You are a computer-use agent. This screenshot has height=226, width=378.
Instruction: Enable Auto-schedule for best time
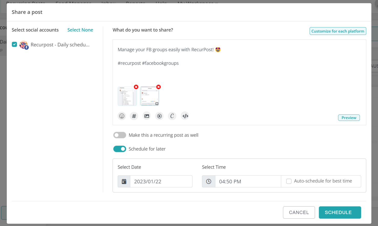[289, 181]
